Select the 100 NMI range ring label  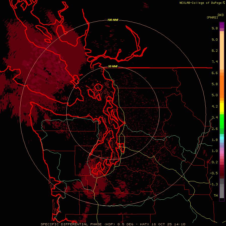click(113, 20)
